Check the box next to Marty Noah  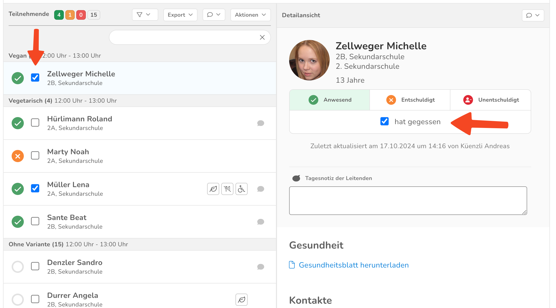pos(35,156)
